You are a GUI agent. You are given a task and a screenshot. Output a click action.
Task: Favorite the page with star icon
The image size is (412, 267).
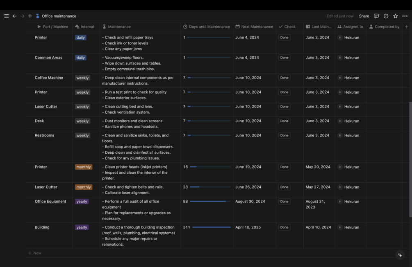click(x=395, y=16)
